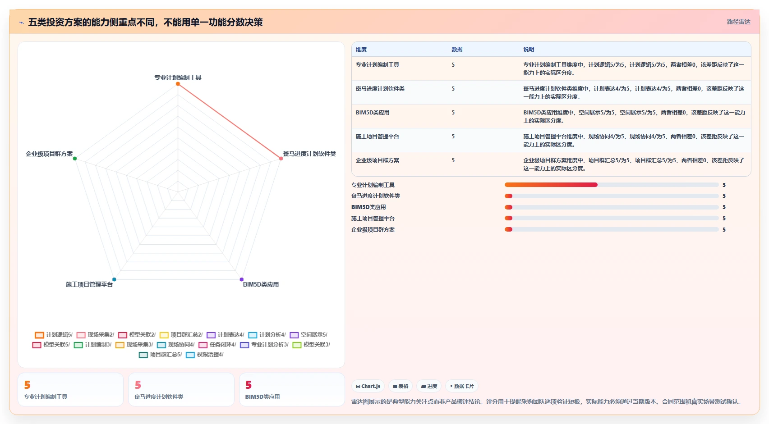Click the blue radar point at 施工项目管理平台

pos(114,279)
